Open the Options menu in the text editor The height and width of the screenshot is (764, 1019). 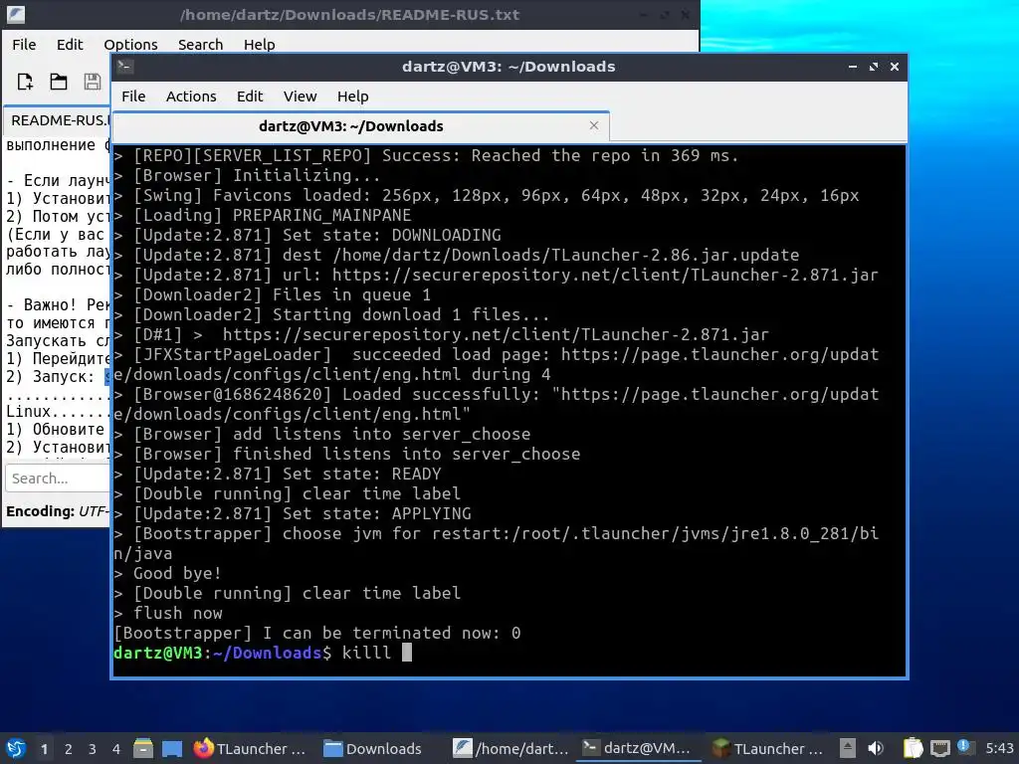tap(130, 44)
